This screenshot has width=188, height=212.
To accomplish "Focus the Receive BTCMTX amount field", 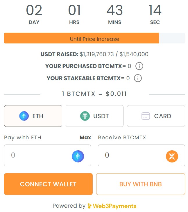I will [142, 155].
